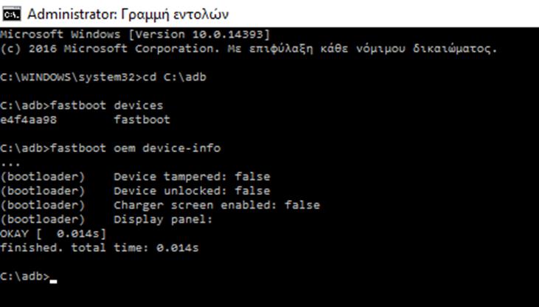
Task: Click the '(bootloader)' label before 'Display panel'
Action: point(43,219)
